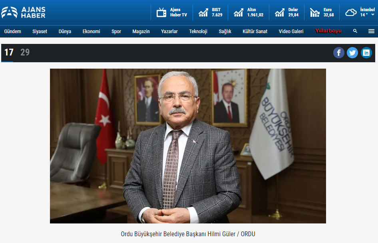
Task: Open the Video Galeri page
Action: click(x=291, y=32)
